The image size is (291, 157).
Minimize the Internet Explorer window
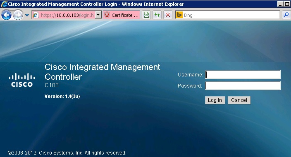click(x=280, y=4)
